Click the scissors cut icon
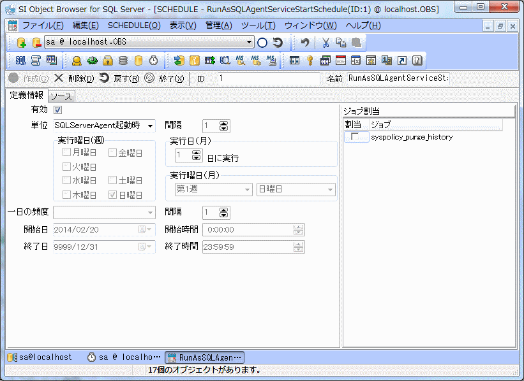The image size is (524, 381). click(326, 43)
